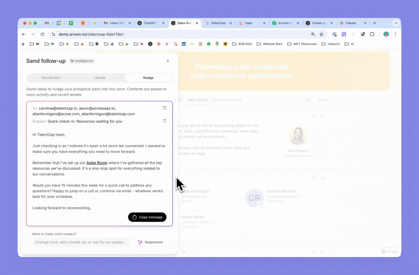Open the g bookmark icon
The image size is (419, 275).
click(x=200, y=44)
